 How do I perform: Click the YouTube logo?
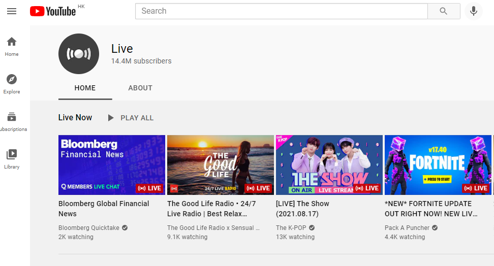click(53, 11)
